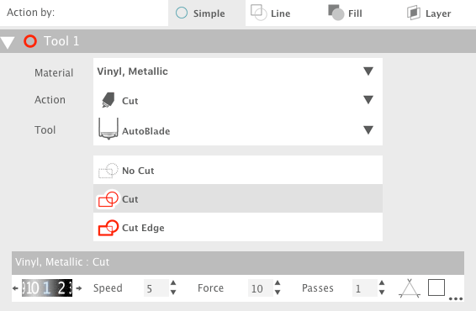Select the No Cut option

tap(238, 171)
